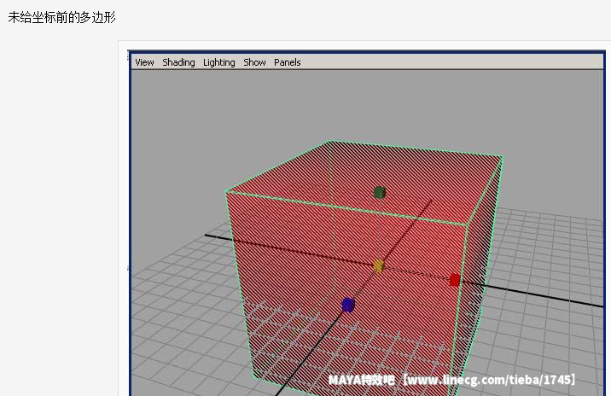The width and height of the screenshot is (611, 396).
Task: Open the Show menu
Action: [x=254, y=62]
